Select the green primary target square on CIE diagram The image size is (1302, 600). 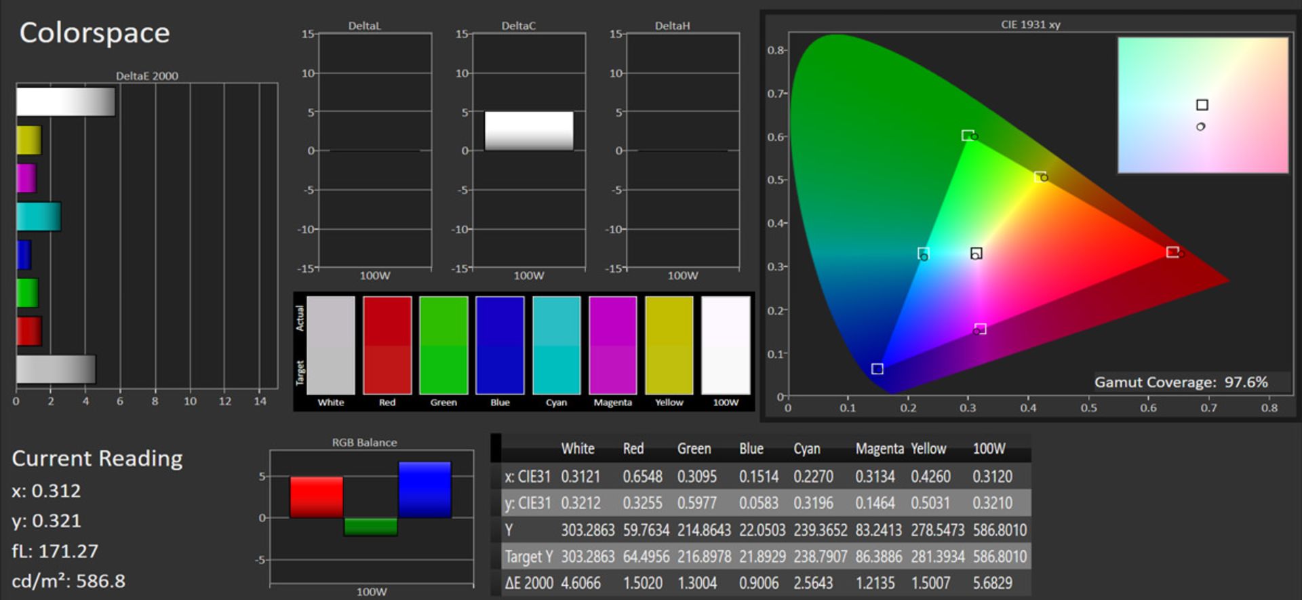point(967,136)
